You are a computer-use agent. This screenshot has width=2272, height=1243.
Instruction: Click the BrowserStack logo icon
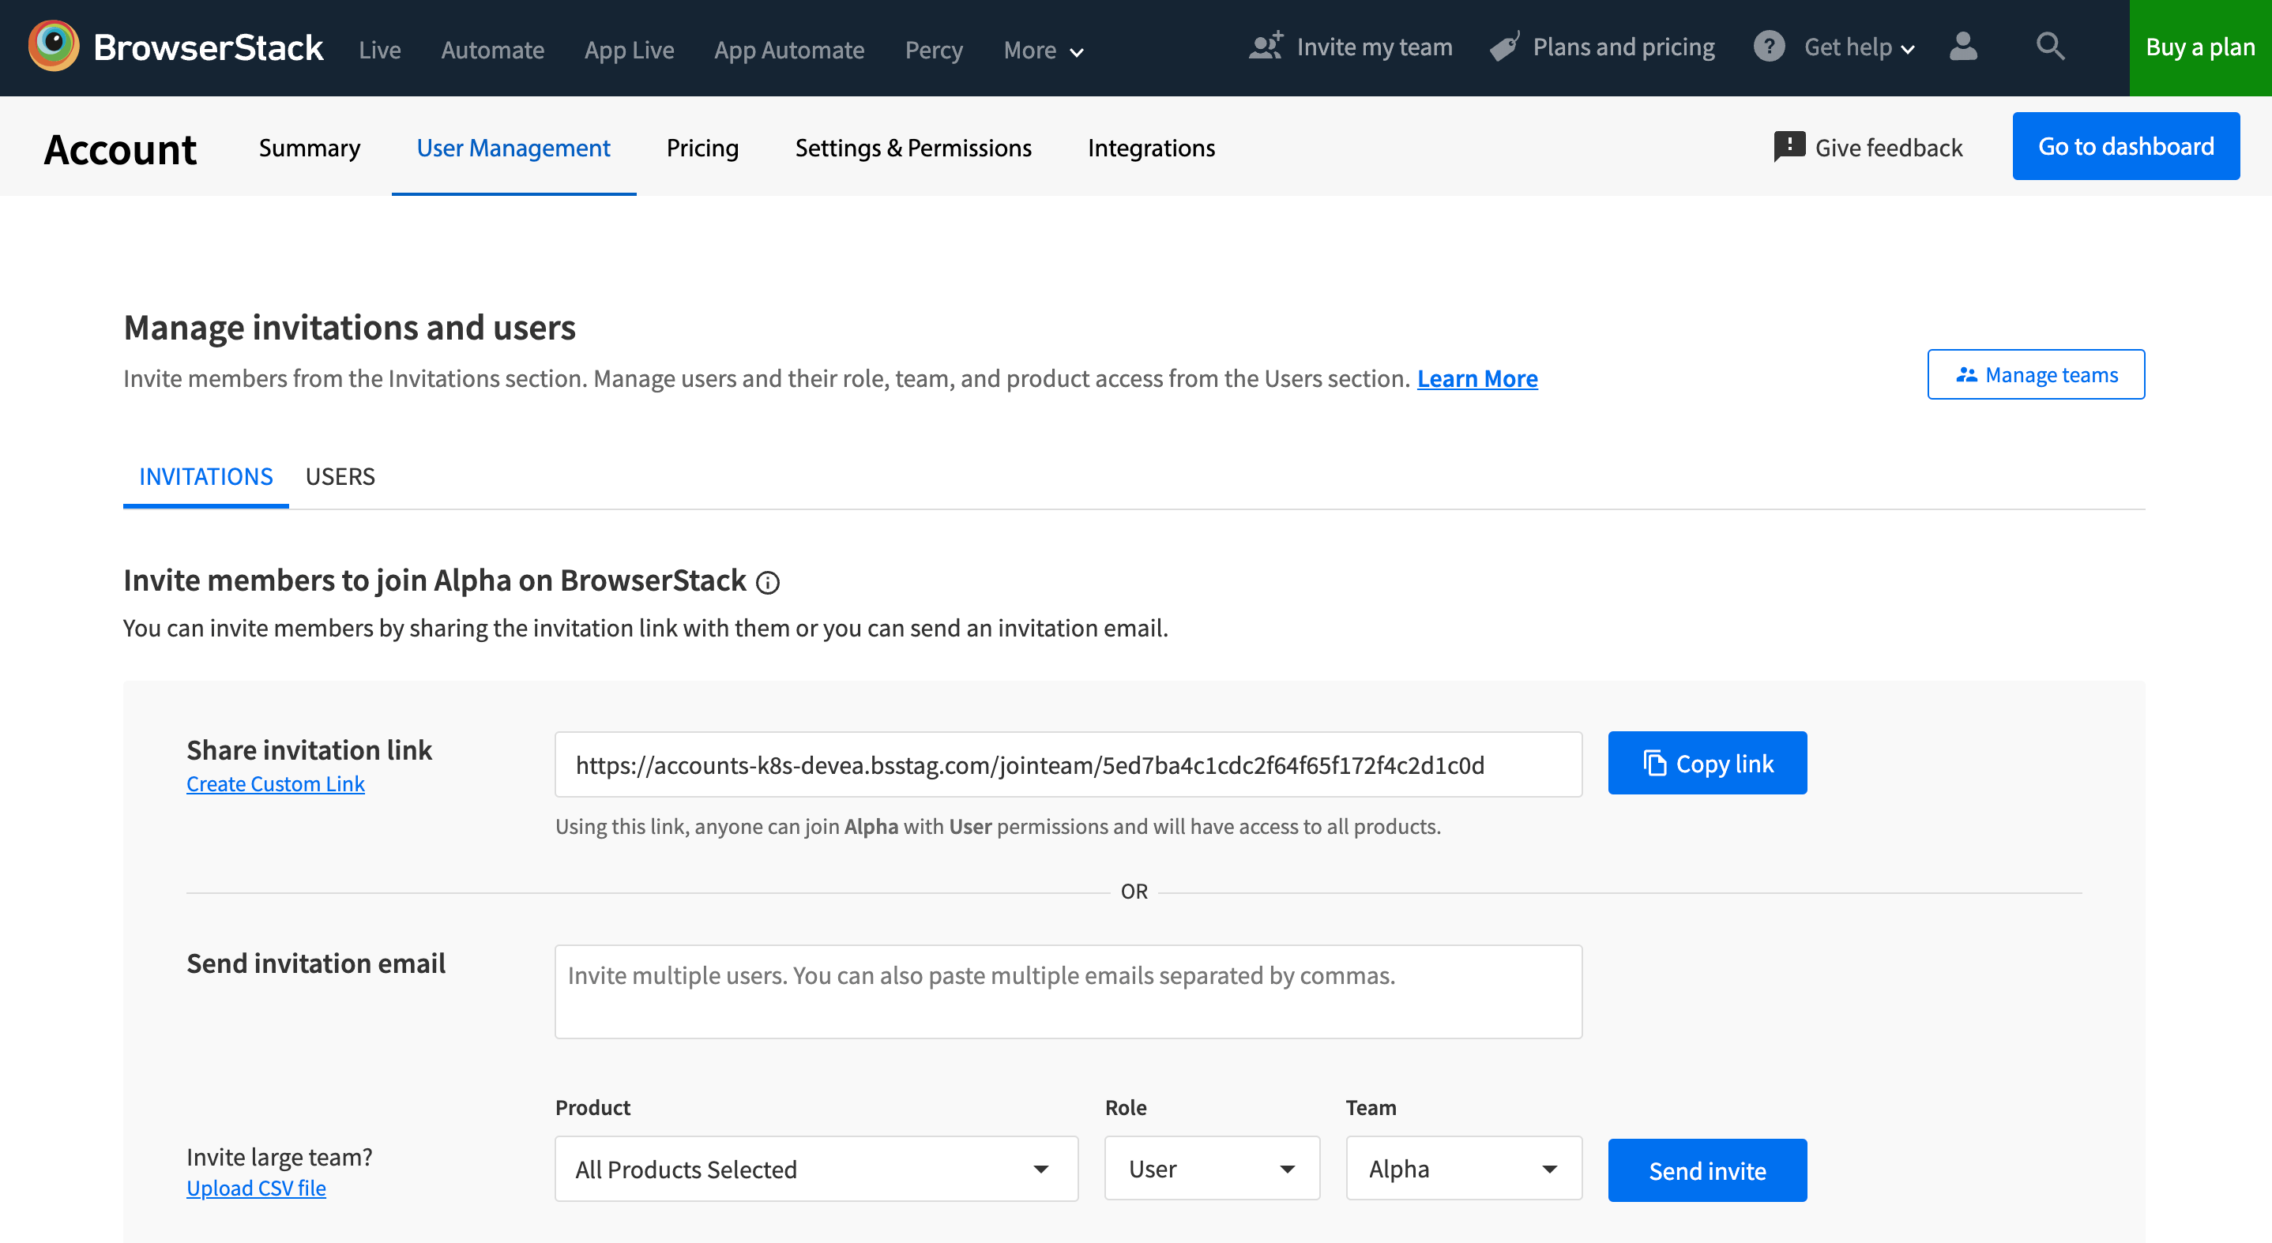pyautogui.click(x=54, y=46)
